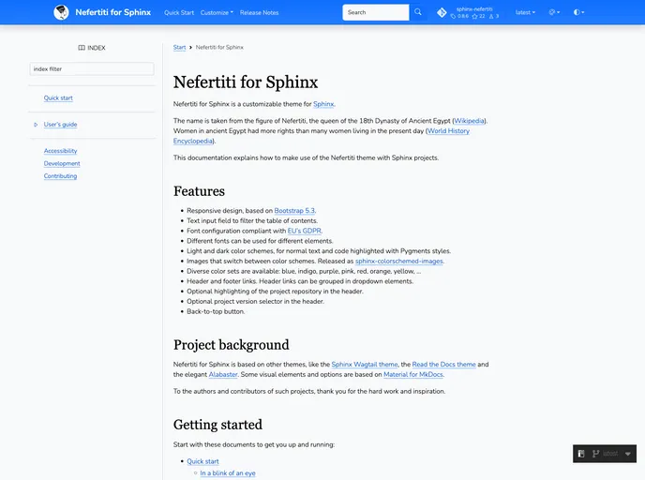Open the light/dark color scheme dropdown
The height and width of the screenshot is (480, 645).
[x=578, y=12]
